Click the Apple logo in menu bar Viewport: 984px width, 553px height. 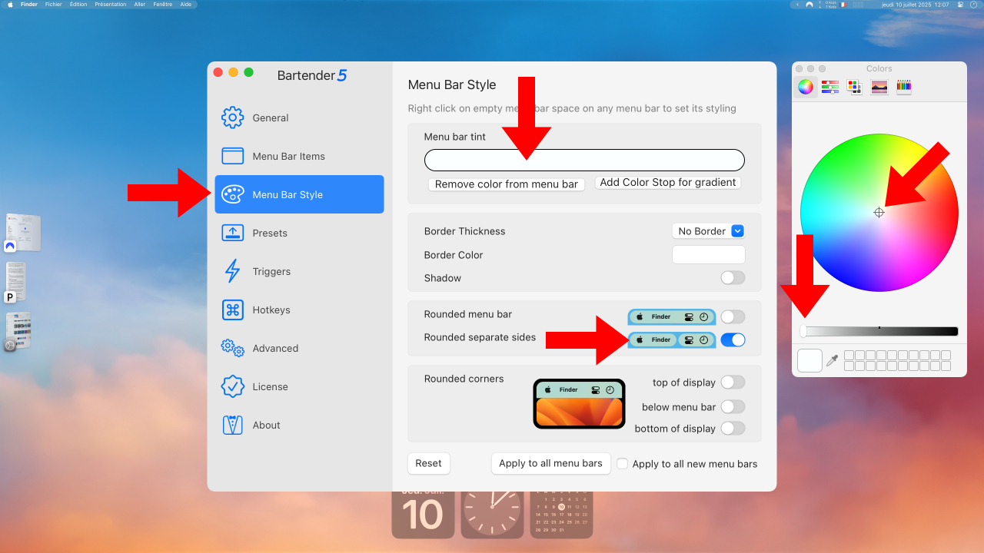point(10,5)
